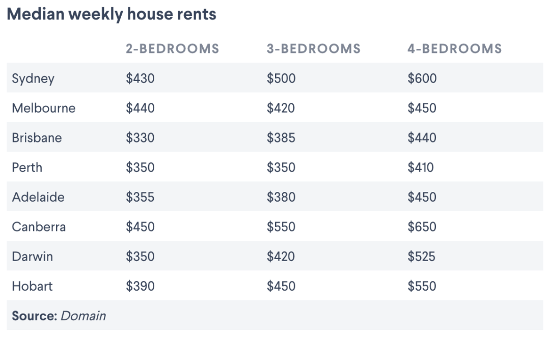
Task: Click the 'Median weekly house rents' title
Action: click(x=112, y=15)
